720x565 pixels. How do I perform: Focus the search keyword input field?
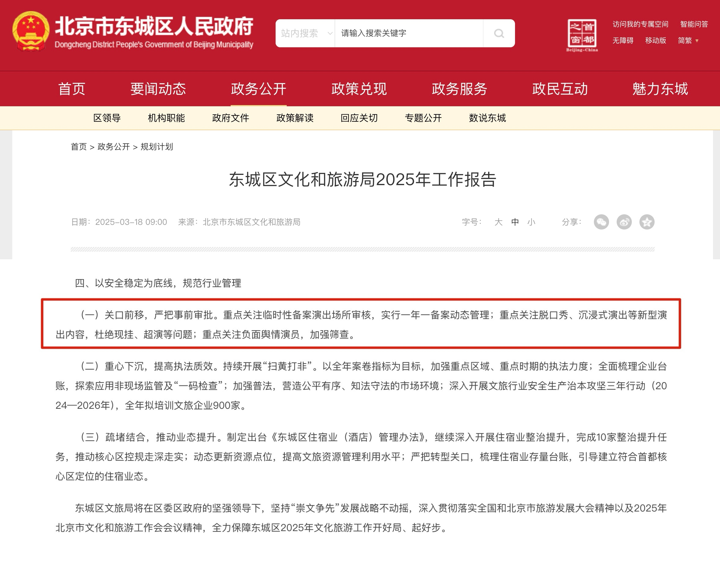tap(408, 33)
